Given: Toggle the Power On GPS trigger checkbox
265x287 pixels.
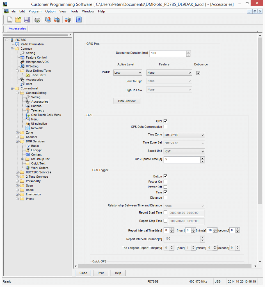Looking at the screenshot, I should click(x=165, y=182).
